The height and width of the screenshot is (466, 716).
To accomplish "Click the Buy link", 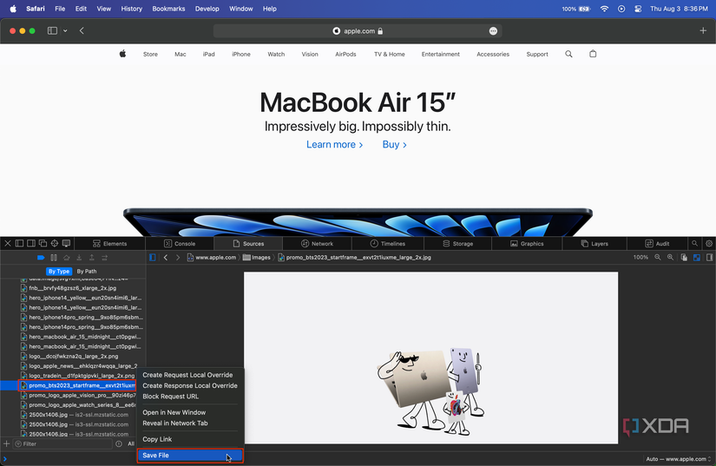I will click(394, 145).
